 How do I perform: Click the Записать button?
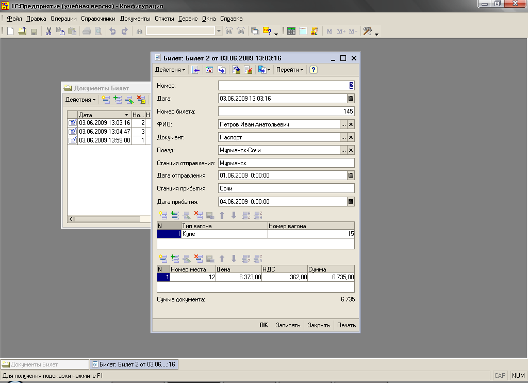(x=288, y=325)
